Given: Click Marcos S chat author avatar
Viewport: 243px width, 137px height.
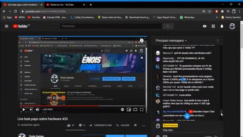Looking at the screenshot, I should (x=158, y=53).
